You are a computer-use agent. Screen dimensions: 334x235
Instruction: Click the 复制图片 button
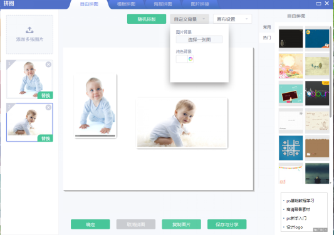[181, 224]
